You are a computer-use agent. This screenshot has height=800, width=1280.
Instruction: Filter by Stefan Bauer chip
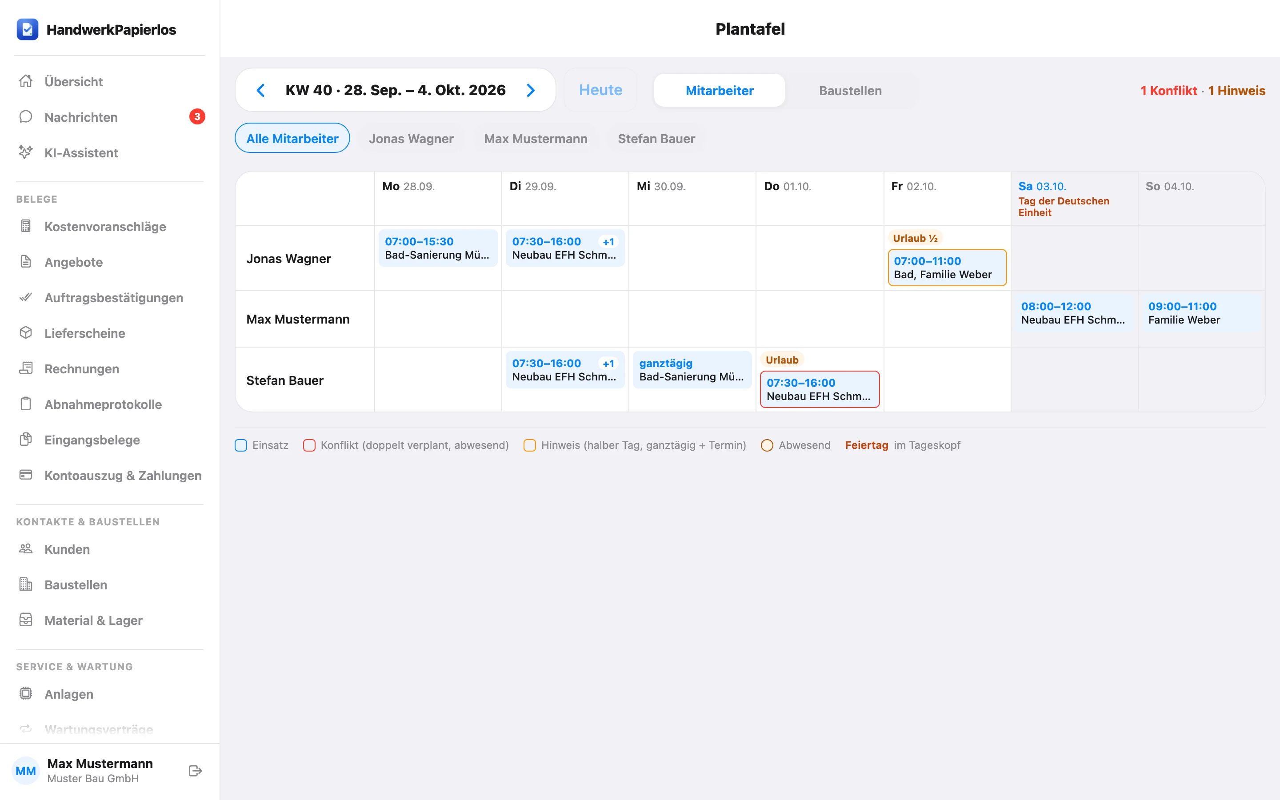pyautogui.click(x=656, y=138)
